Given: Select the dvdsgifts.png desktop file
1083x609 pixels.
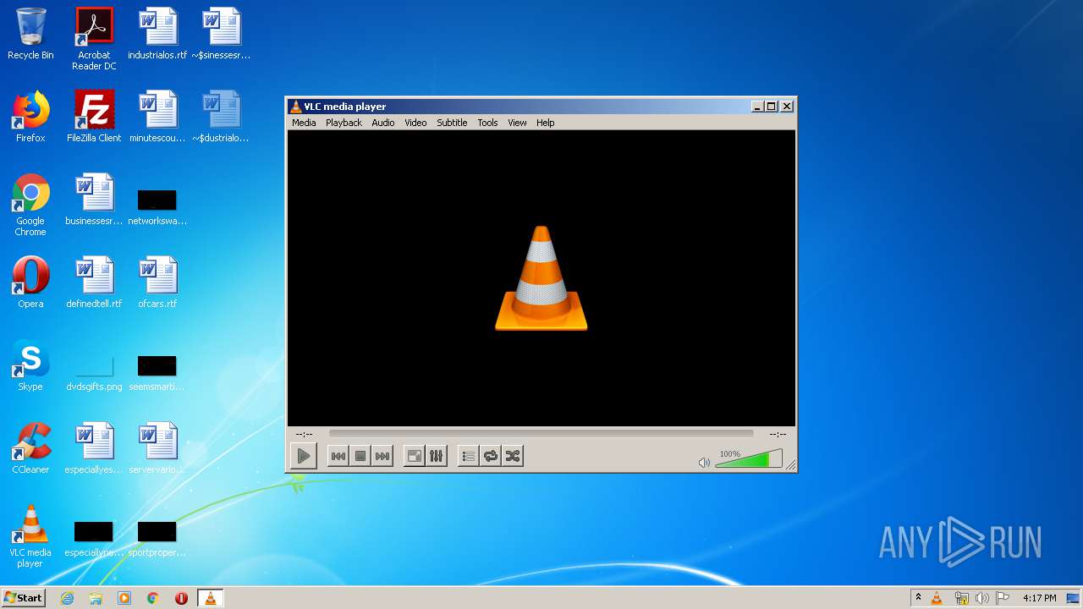Looking at the screenshot, I should tap(94, 370).
